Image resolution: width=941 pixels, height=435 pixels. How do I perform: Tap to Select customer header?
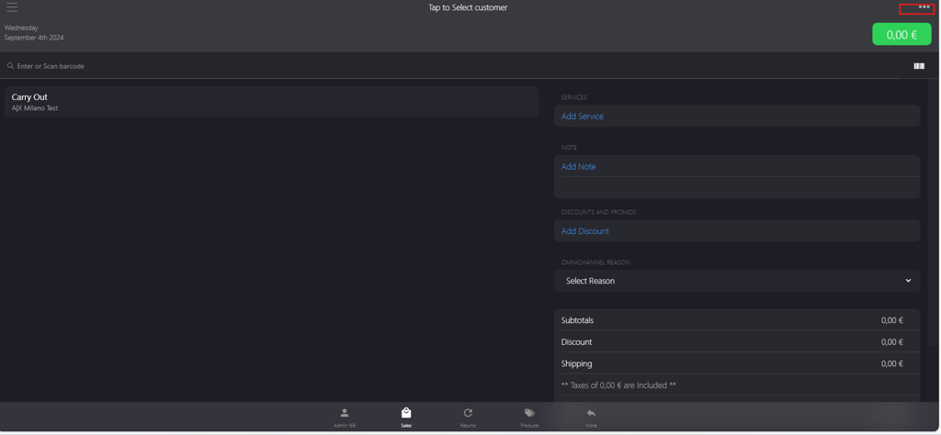coord(468,7)
